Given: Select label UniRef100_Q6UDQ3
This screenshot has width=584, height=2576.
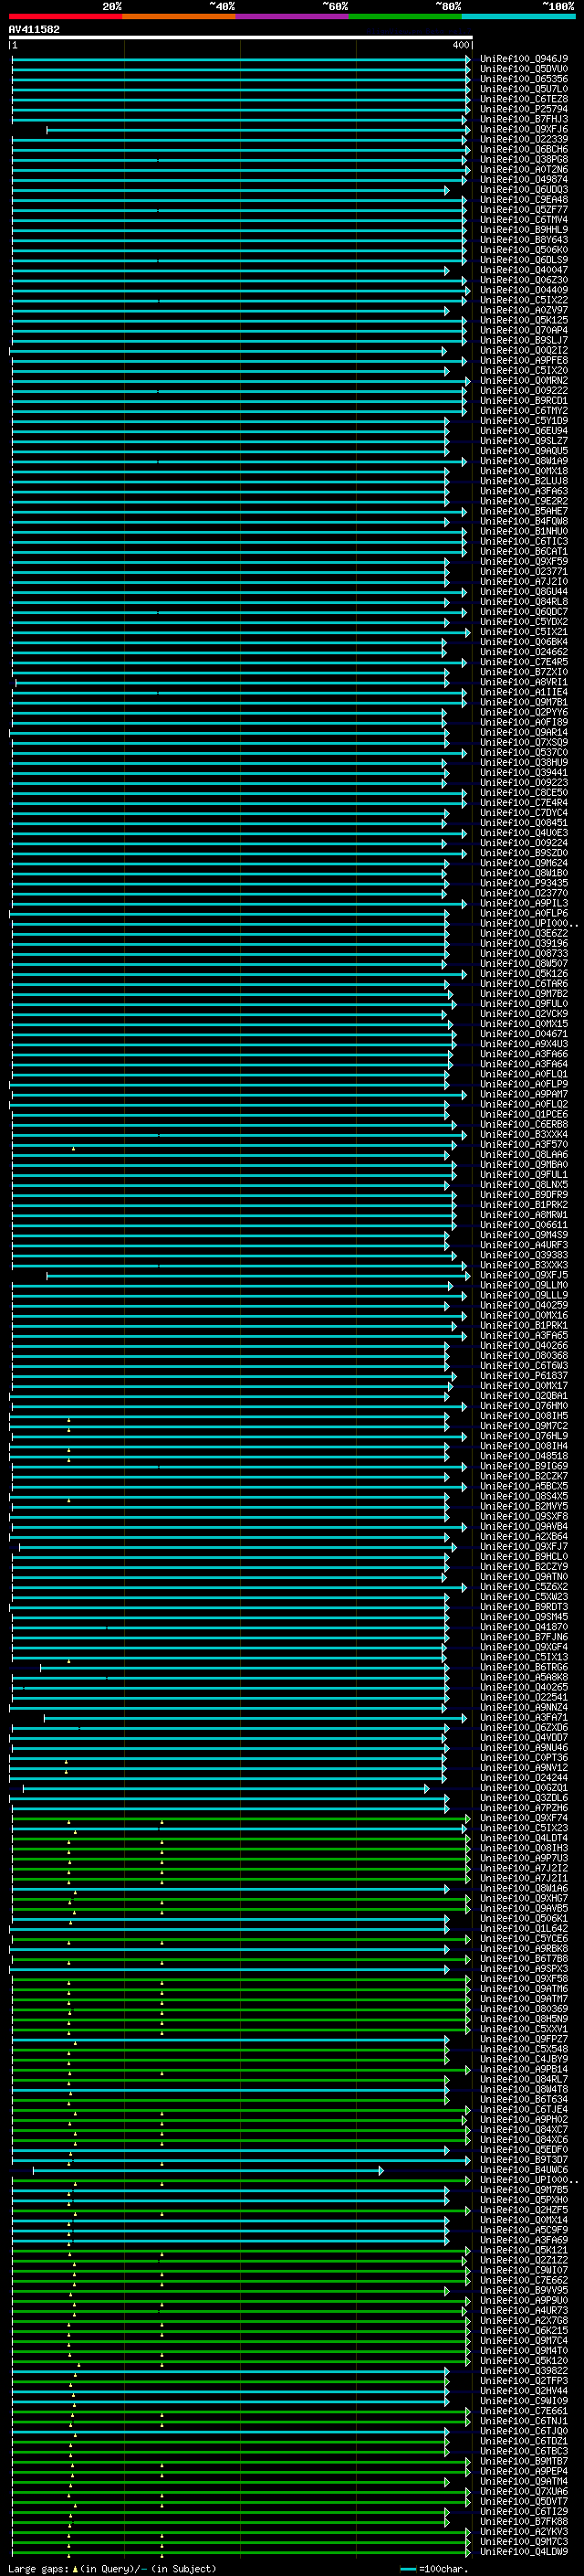Looking at the screenshot, I should click(524, 189).
